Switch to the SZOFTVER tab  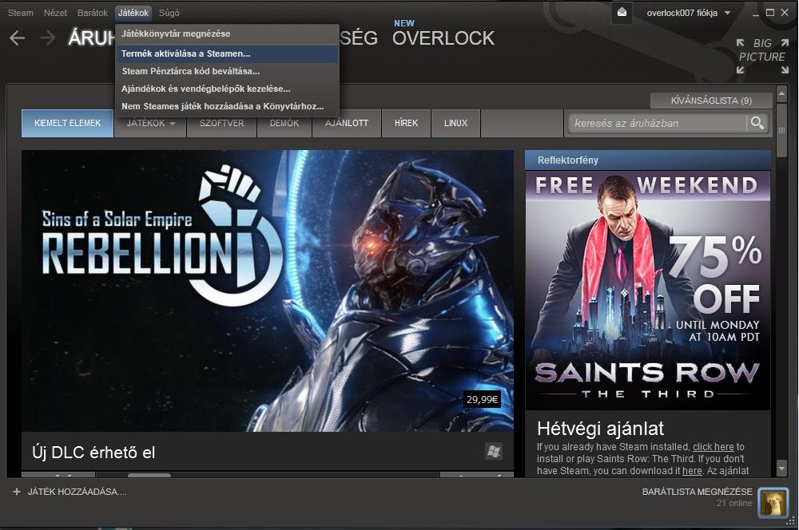pyautogui.click(x=221, y=123)
